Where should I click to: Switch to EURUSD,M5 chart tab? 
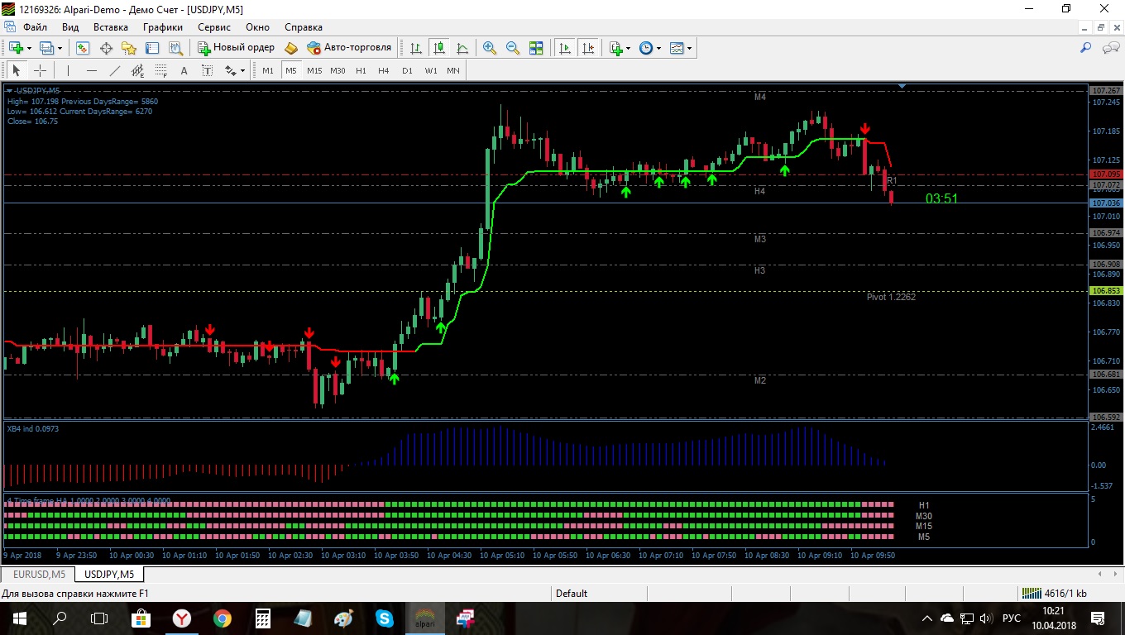tap(39, 574)
